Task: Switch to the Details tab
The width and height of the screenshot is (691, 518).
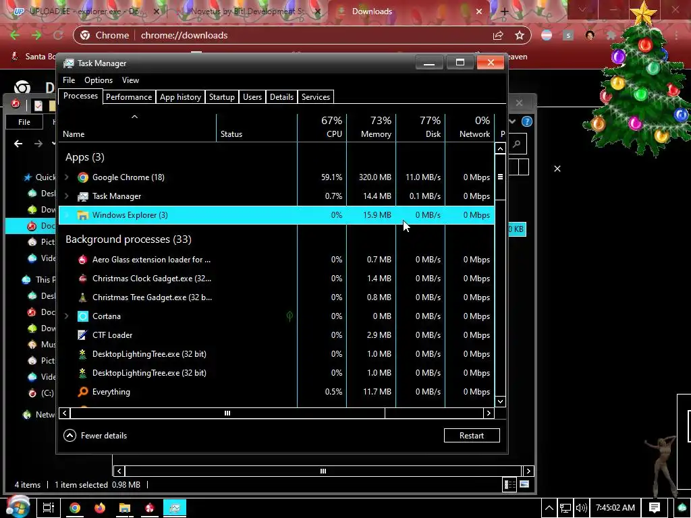Action: pyautogui.click(x=281, y=97)
